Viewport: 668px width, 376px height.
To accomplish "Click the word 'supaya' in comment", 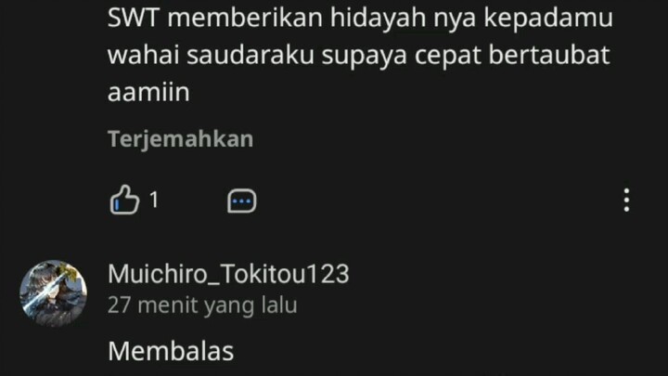I will tap(365, 57).
